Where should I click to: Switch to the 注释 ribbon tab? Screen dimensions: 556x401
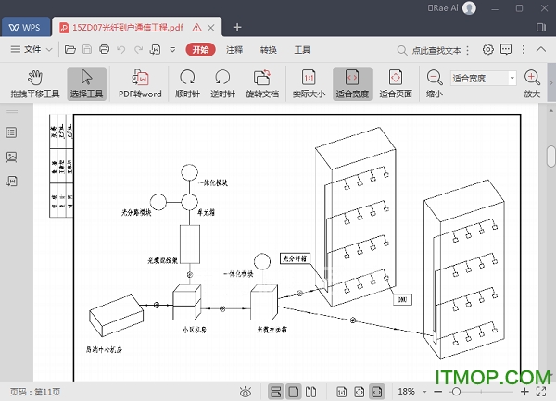point(234,49)
